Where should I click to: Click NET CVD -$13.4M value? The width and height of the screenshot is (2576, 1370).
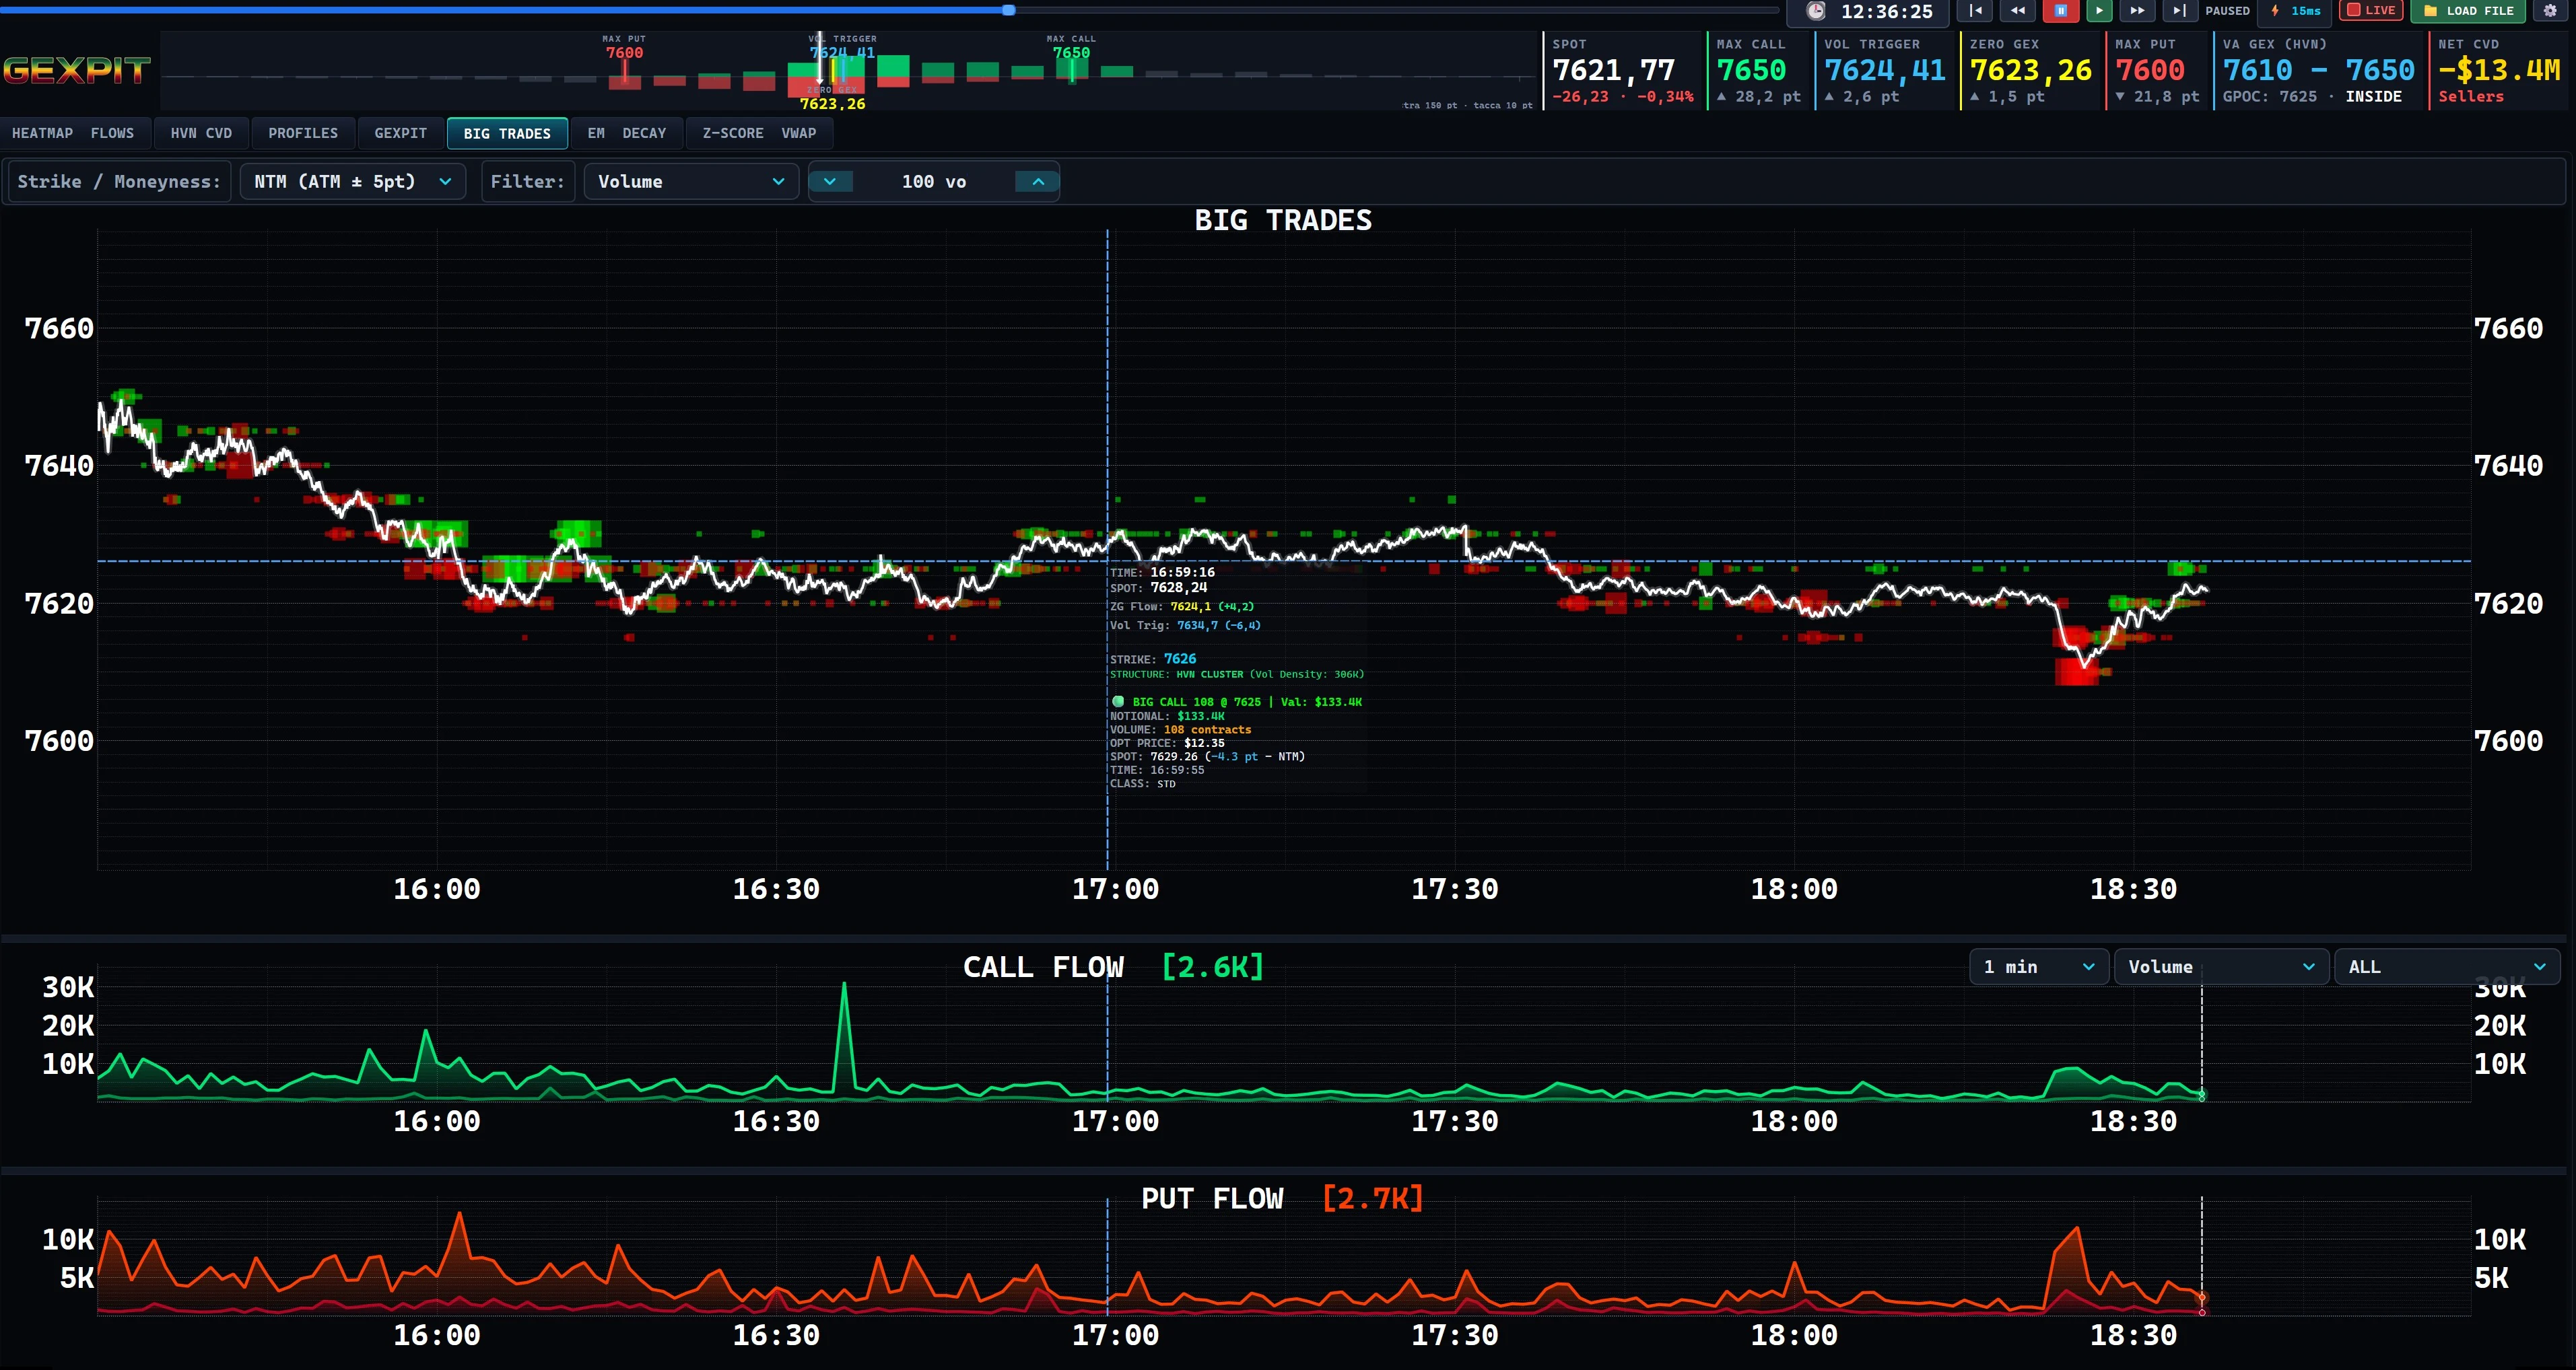pos(2499,70)
